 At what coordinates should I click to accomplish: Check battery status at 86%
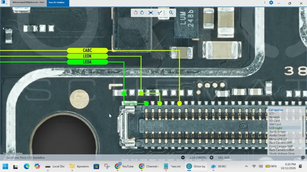coord(271,166)
